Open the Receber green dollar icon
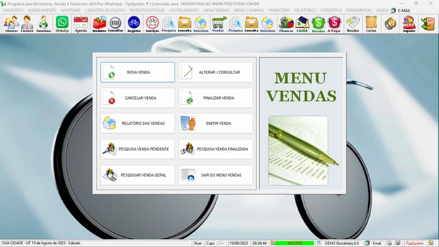 click(318, 24)
